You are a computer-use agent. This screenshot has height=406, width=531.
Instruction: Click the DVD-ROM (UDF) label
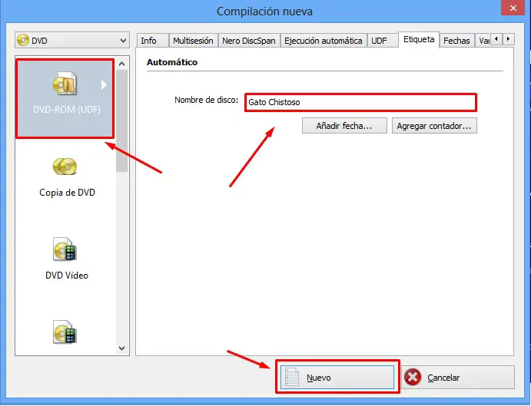pos(67,110)
